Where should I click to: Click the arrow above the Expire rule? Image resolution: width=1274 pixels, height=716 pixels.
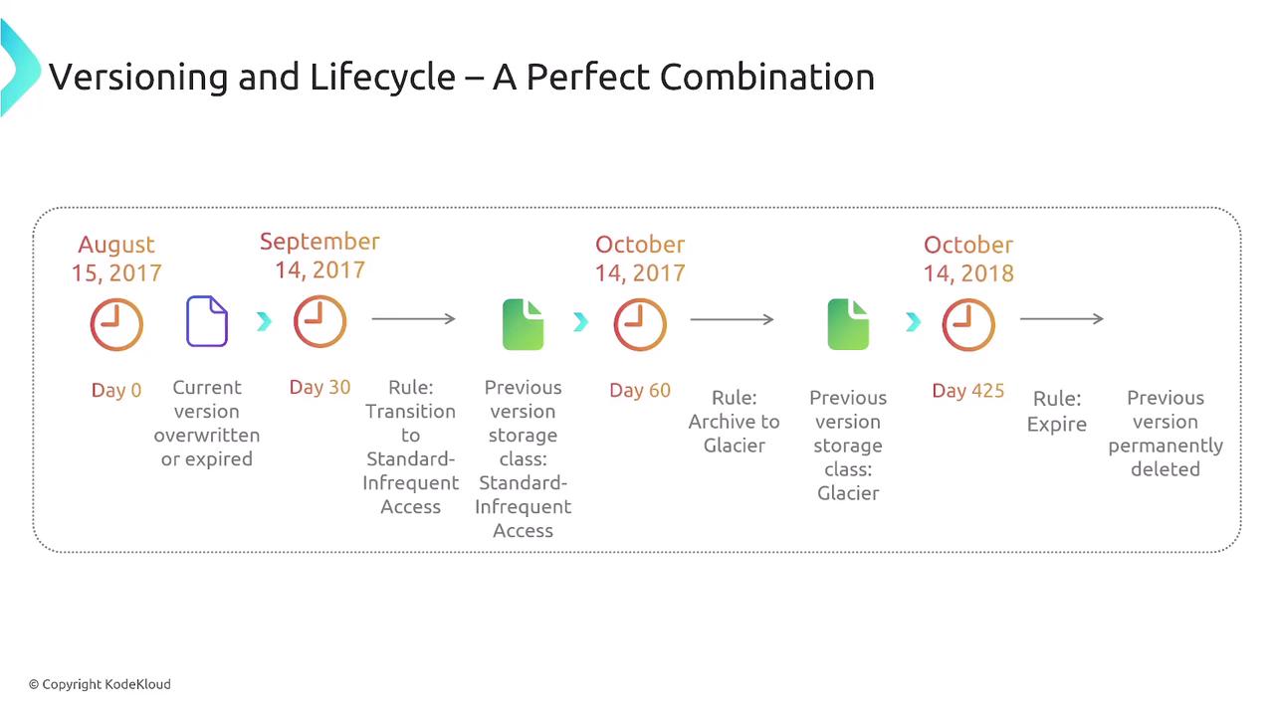1062,318
